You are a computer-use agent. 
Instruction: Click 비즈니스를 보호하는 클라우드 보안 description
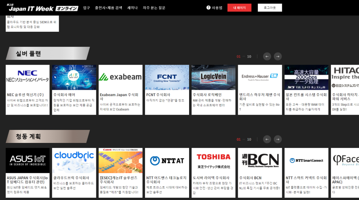click(74, 185)
